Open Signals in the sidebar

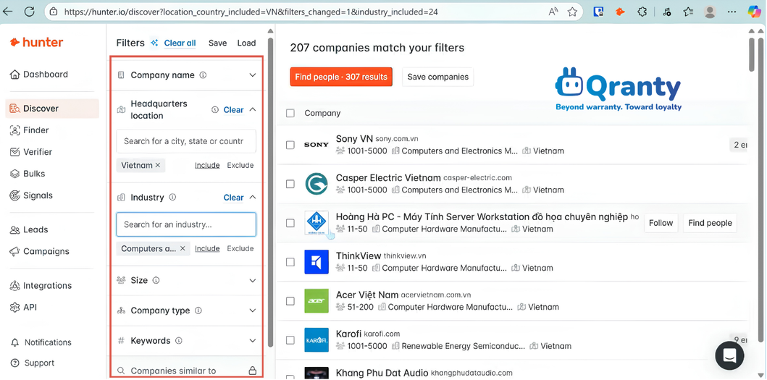31,195
